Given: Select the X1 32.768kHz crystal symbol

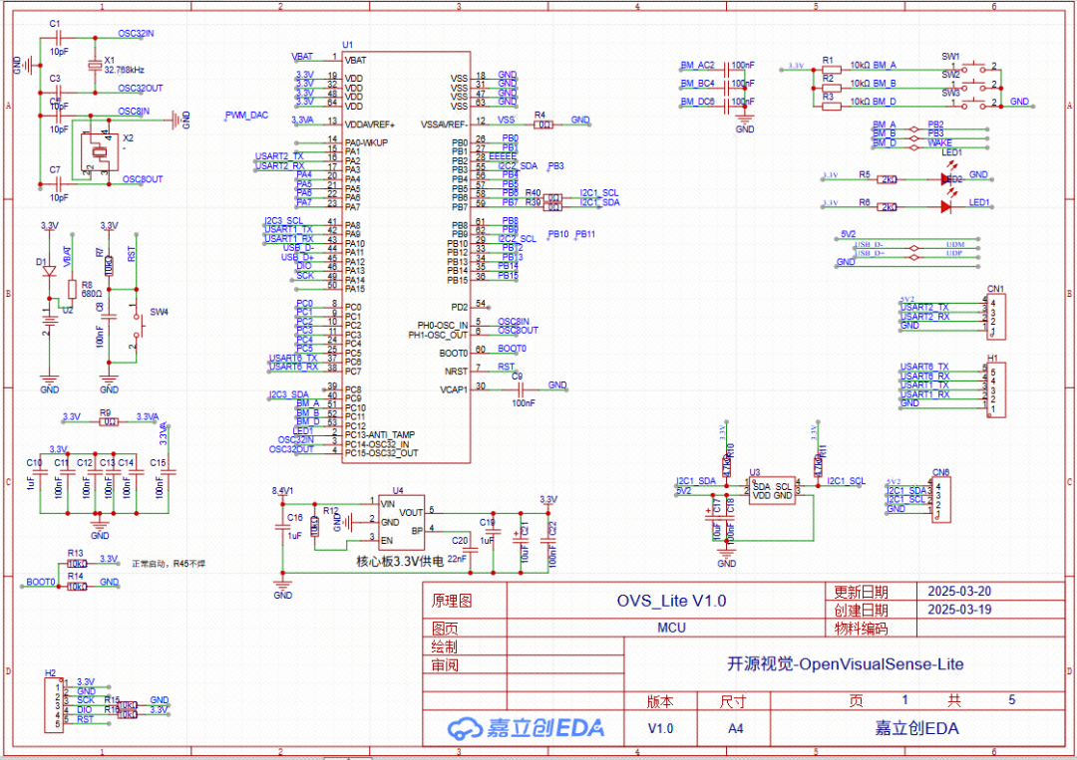Looking at the screenshot, I should tap(94, 63).
